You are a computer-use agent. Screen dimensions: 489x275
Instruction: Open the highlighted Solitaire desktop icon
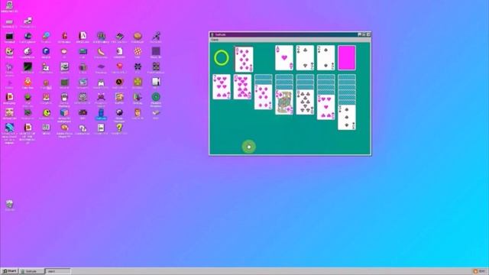tap(101, 114)
